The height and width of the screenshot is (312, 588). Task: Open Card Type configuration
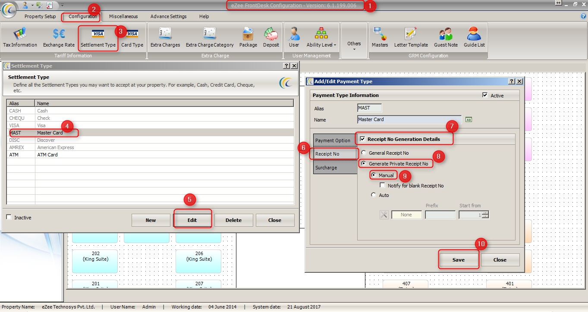pos(132,37)
